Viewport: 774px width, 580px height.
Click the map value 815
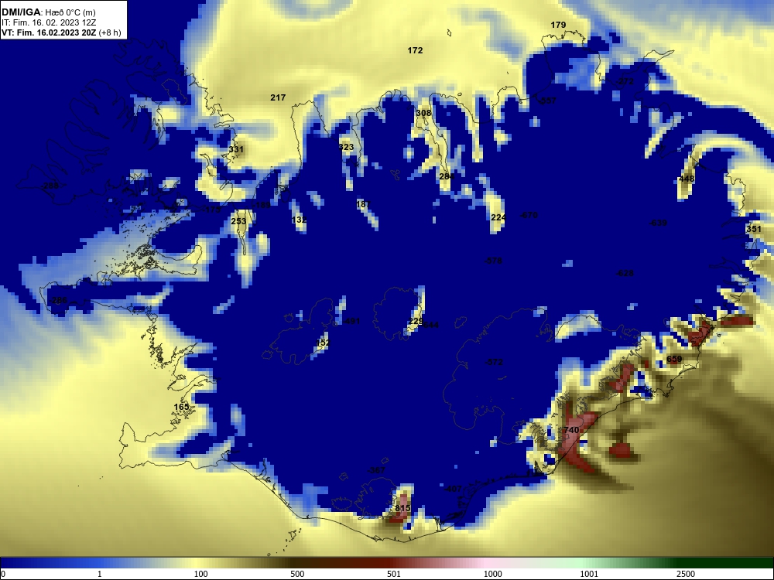[402, 508]
